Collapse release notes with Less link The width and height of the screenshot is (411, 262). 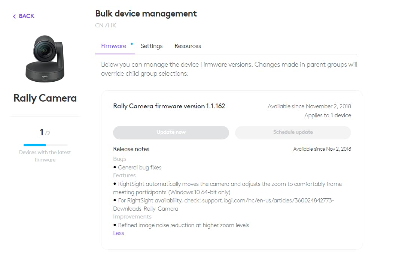pos(119,233)
